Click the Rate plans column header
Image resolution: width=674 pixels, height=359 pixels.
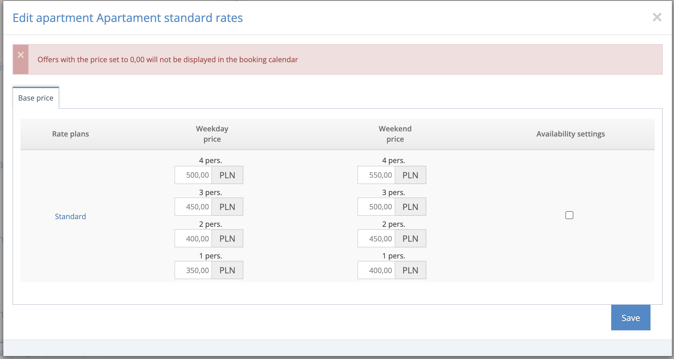click(x=70, y=134)
